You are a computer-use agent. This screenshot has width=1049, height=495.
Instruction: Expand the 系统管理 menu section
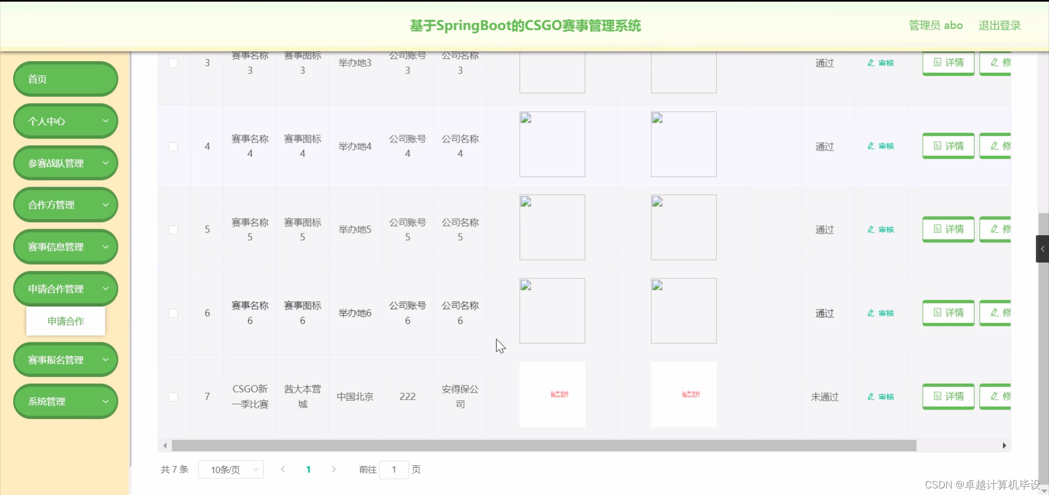coord(65,401)
